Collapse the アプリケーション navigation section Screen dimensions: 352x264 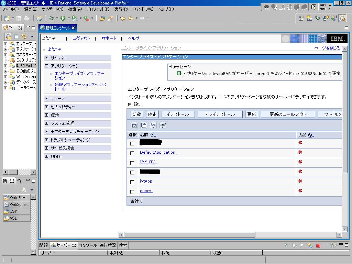coord(47,66)
